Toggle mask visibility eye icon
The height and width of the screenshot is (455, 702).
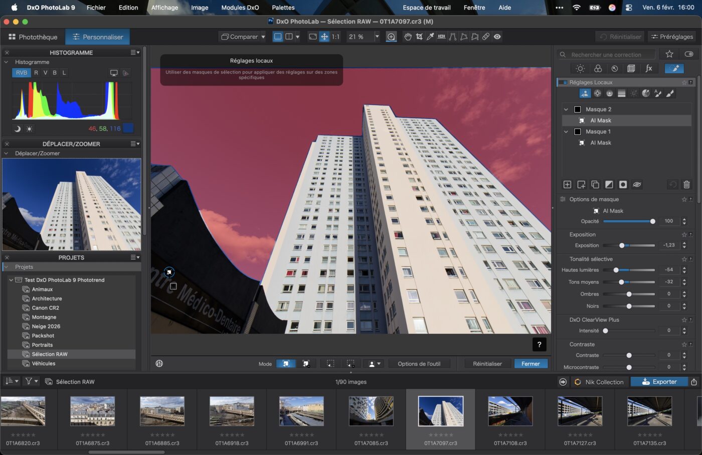click(637, 185)
